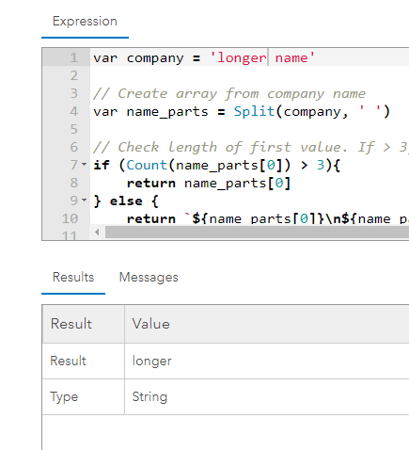Collapse the code fold arrow on line 7
409x450 pixels.
(x=84, y=165)
